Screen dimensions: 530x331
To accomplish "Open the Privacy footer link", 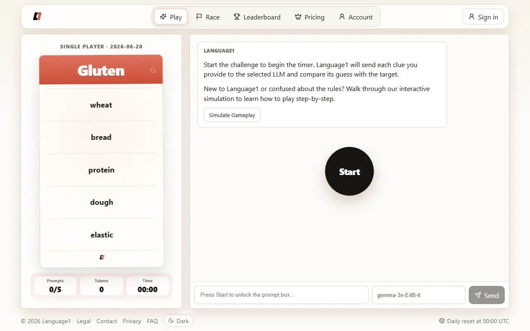I will coord(132,321).
